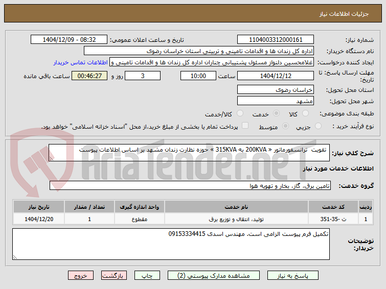Click the ردیف column header
The height and width of the screenshot is (289, 386).
pyautogui.click(x=366, y=207)
